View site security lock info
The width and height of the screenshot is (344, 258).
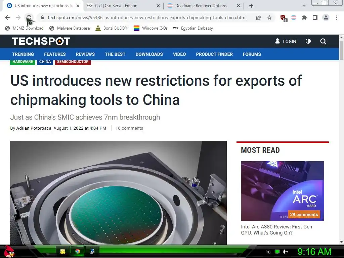tap(42, 17)
